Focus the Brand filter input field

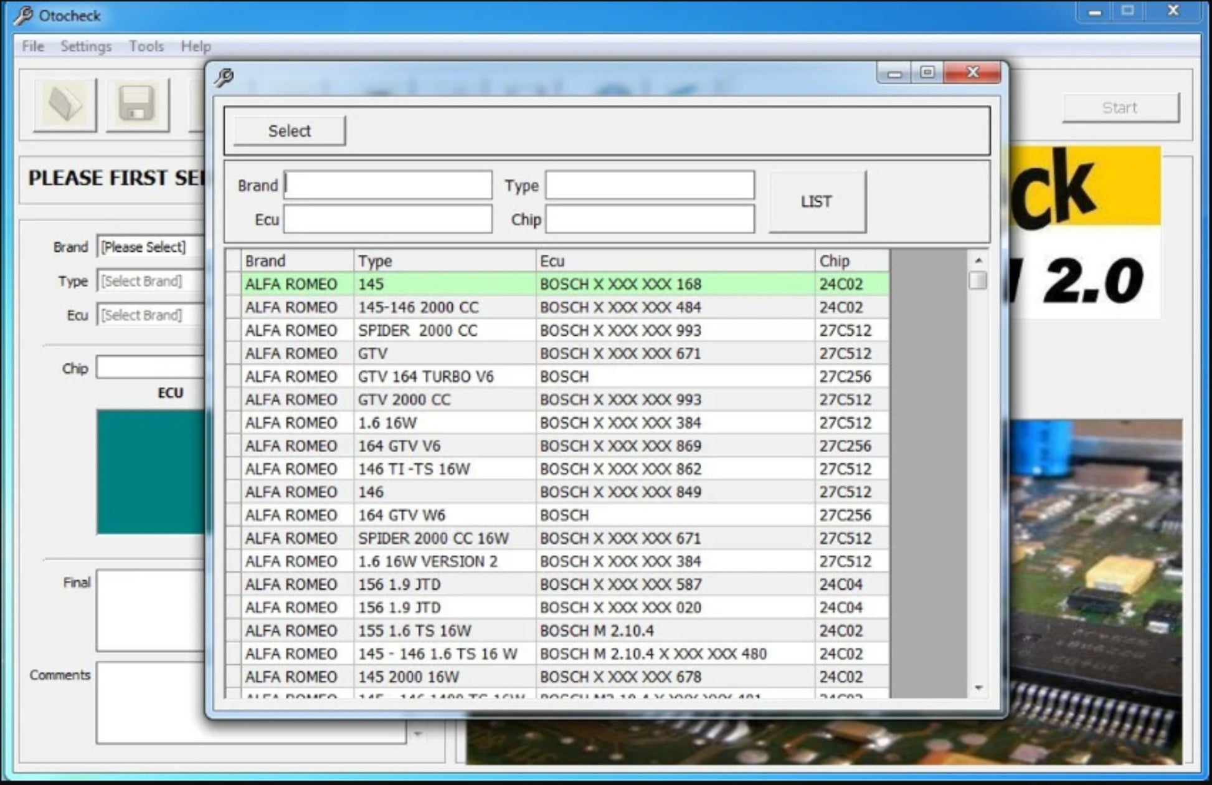pyautogui.click(x=388, y=186)
